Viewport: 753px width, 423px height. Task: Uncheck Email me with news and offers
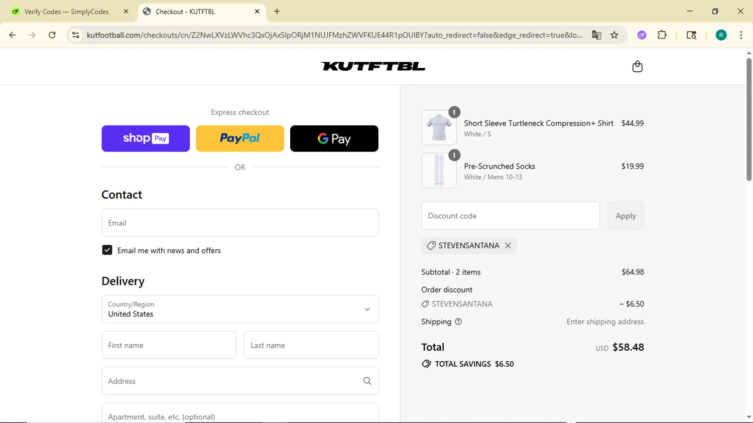(x=107, y=250)
